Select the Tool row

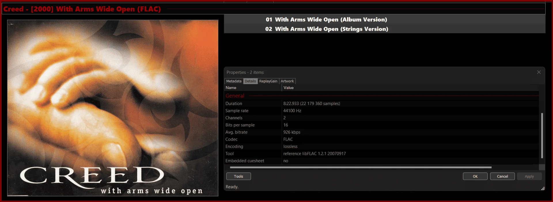(x=382, y=154)
